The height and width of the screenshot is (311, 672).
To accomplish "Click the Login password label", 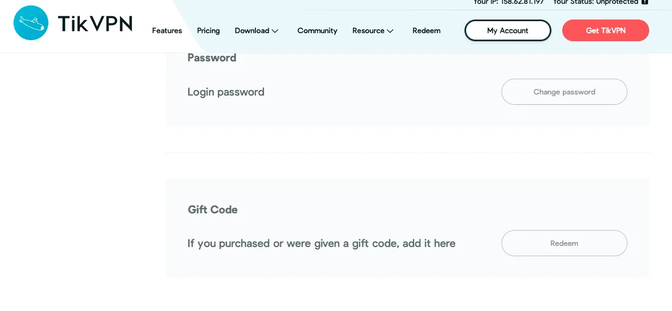I will [226, 92].
